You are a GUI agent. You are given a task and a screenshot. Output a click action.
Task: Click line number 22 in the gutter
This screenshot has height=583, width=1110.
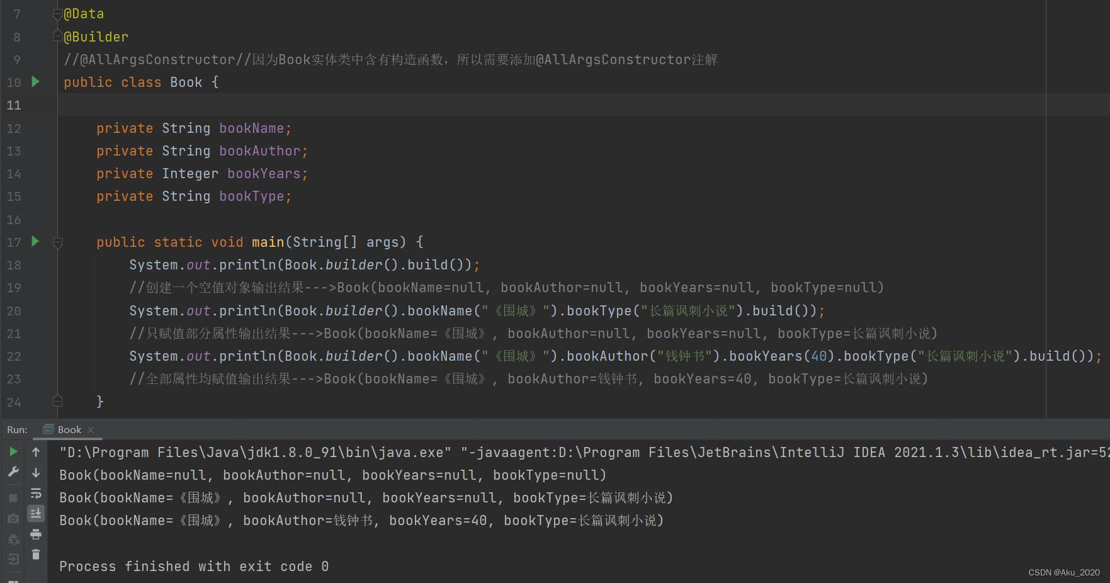click(14, 356)
